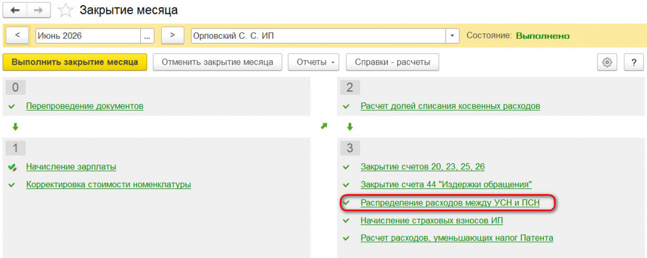Open Распределение расходов между УСН и ПСН

pos(450,203)
